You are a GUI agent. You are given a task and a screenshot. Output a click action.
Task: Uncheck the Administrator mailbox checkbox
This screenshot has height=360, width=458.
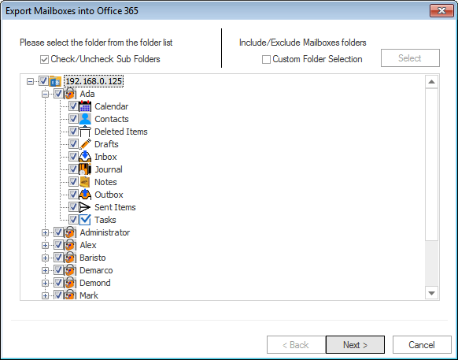pyautogui.click(x=58, y=232)
